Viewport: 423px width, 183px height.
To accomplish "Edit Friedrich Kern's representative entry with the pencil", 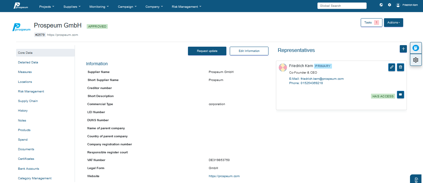I will 392,67.
